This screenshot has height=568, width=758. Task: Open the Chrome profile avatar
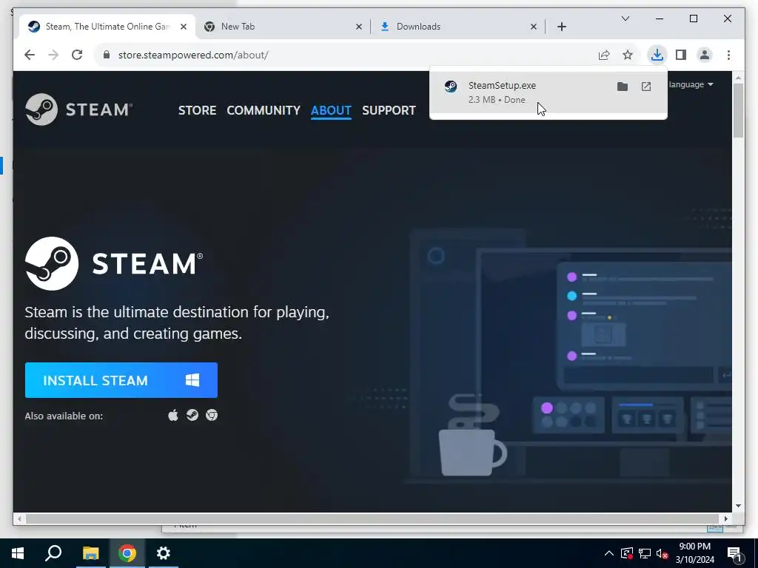705,55
